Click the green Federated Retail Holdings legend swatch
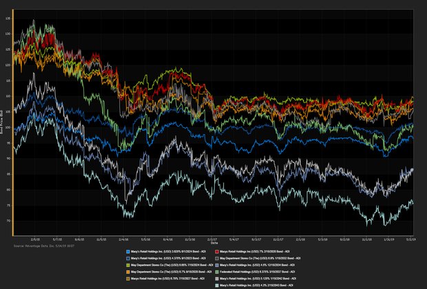 [217, 272]
